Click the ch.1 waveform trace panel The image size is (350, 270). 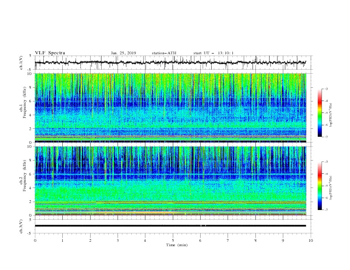coord(174,63)
